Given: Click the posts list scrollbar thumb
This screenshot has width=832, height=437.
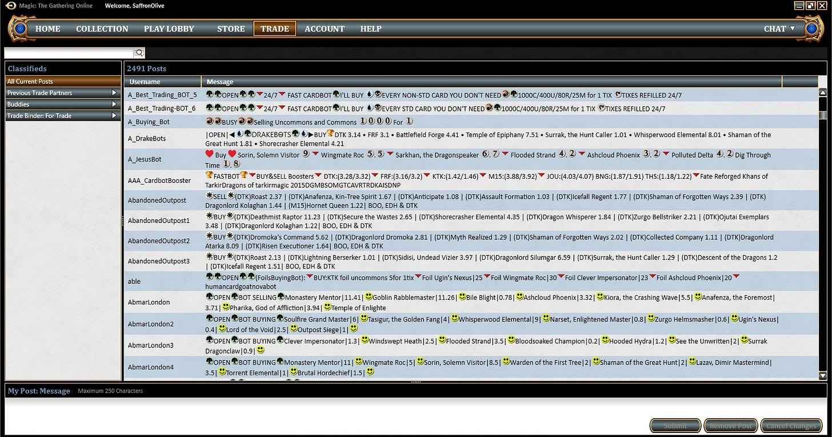Looking at the screenshot, I should tap(823, 115).
